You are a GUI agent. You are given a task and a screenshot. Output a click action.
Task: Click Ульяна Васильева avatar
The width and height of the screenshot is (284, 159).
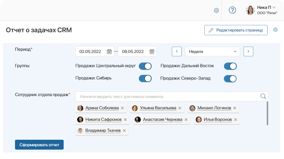135,108
